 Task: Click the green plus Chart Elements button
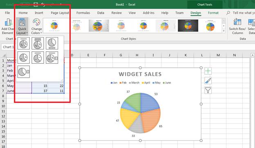point(208,71)
